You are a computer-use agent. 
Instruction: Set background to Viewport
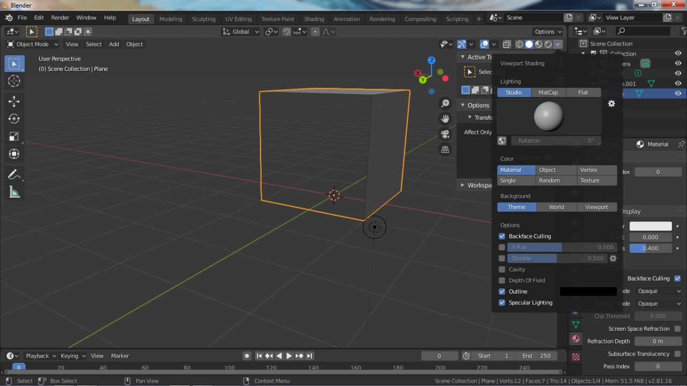[x=597, y=207]
